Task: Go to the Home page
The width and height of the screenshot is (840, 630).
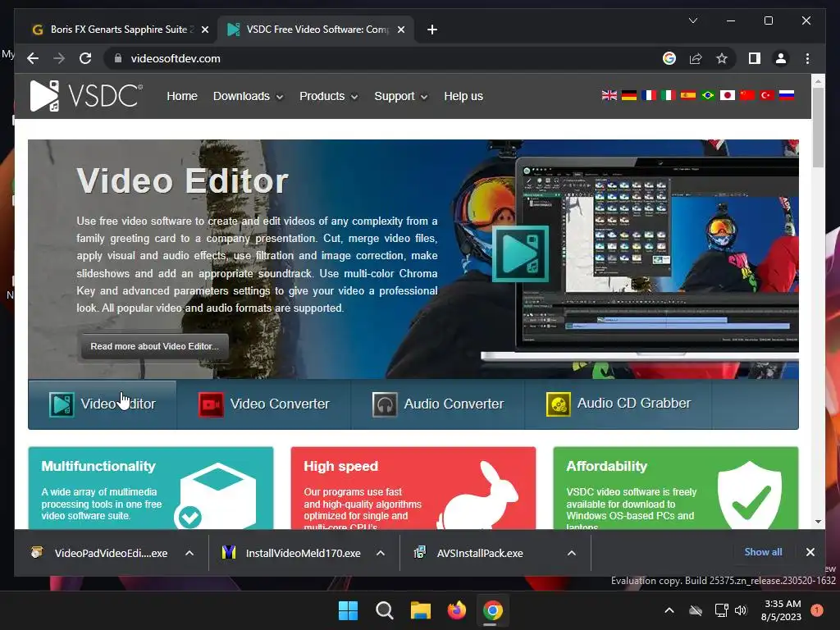Action: click(182, 97)
